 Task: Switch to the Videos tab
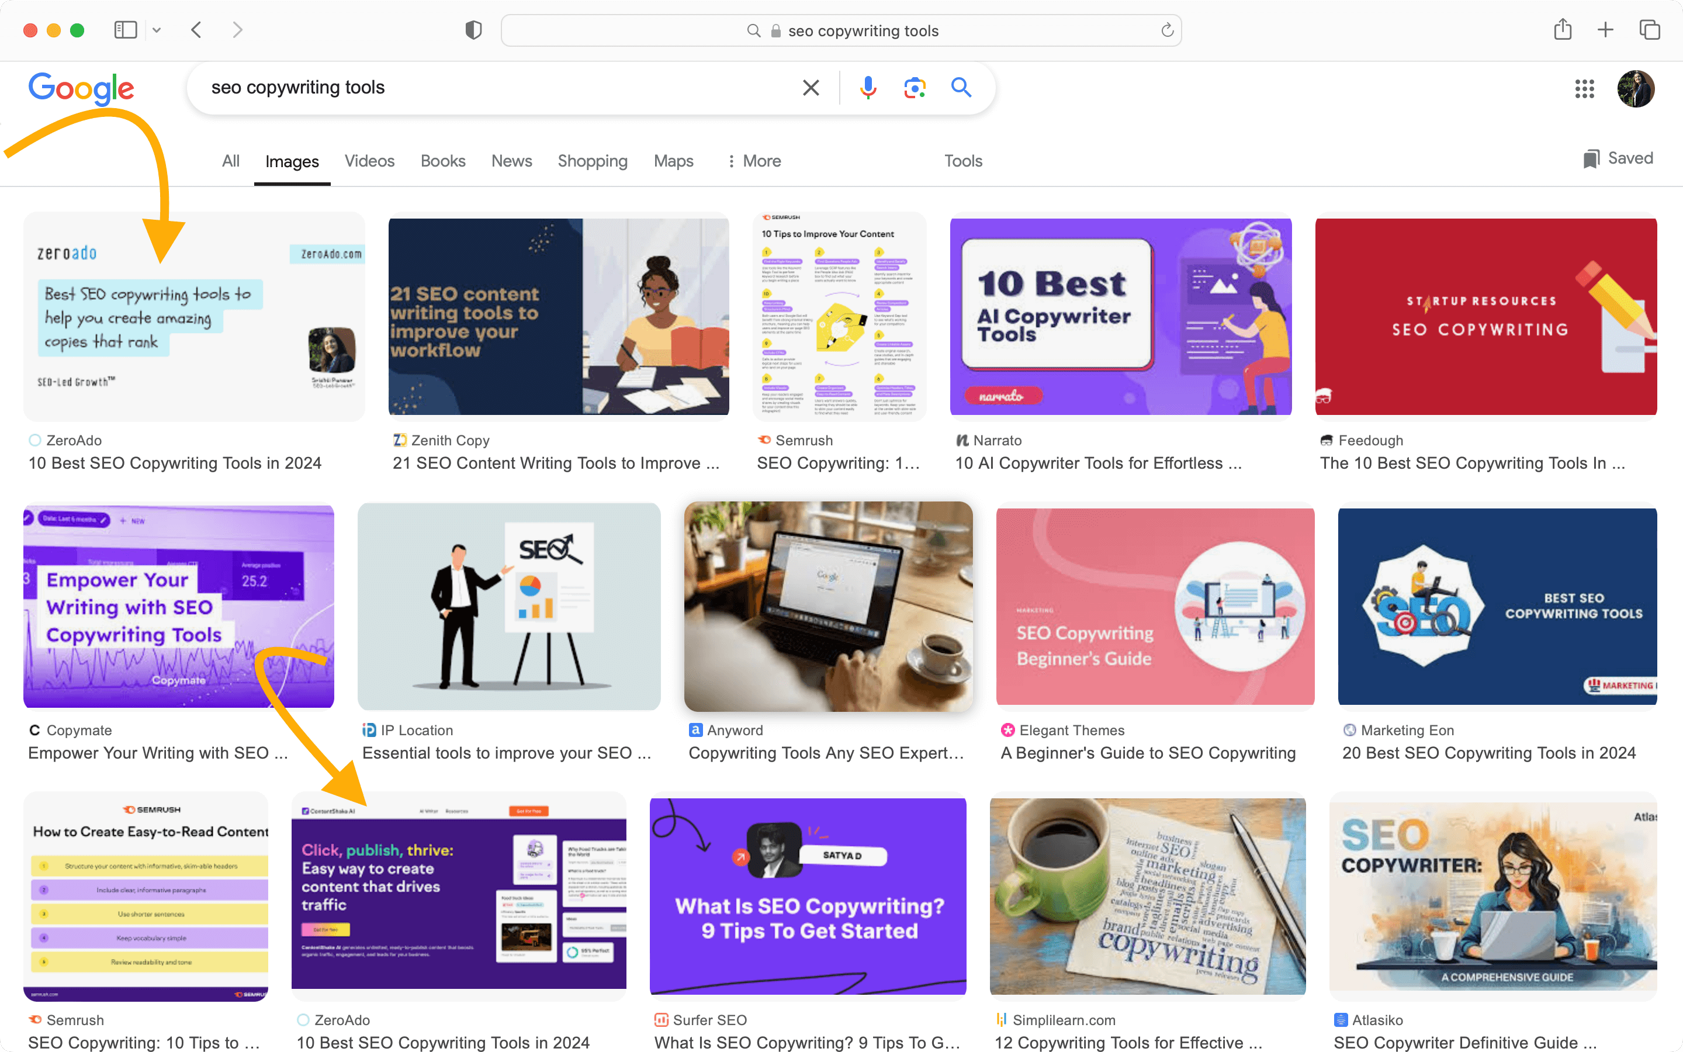[x=369, y=161]
